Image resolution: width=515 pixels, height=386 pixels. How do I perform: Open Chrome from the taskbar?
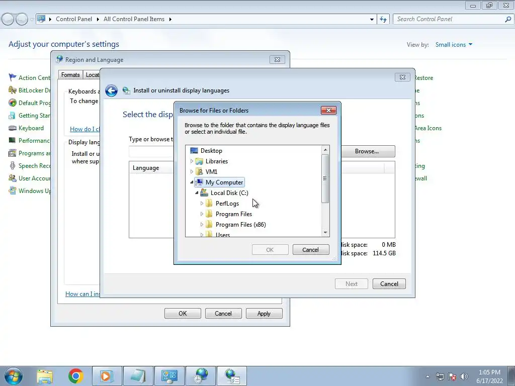point(76,376)
